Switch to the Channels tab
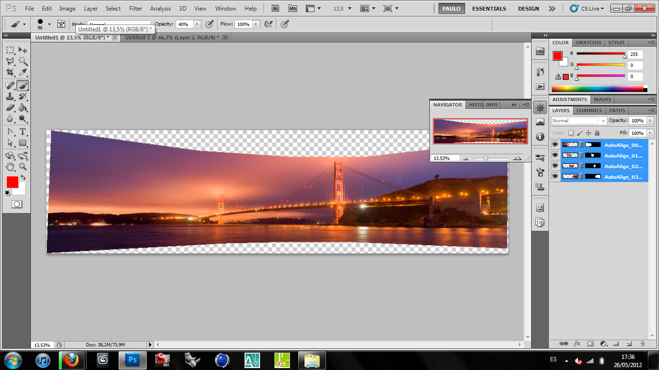Viewport: 659px width, 370px height. tap(589, 110)
